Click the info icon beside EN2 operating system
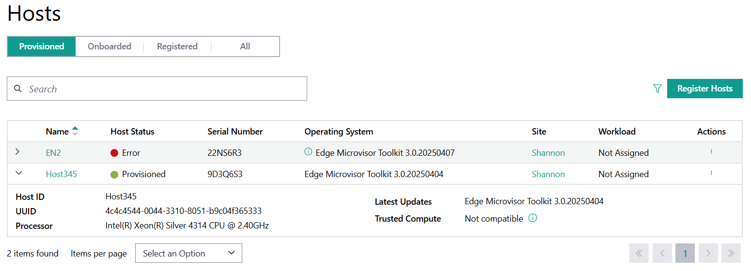Screen dimensions: 751x271 (308, 152)
